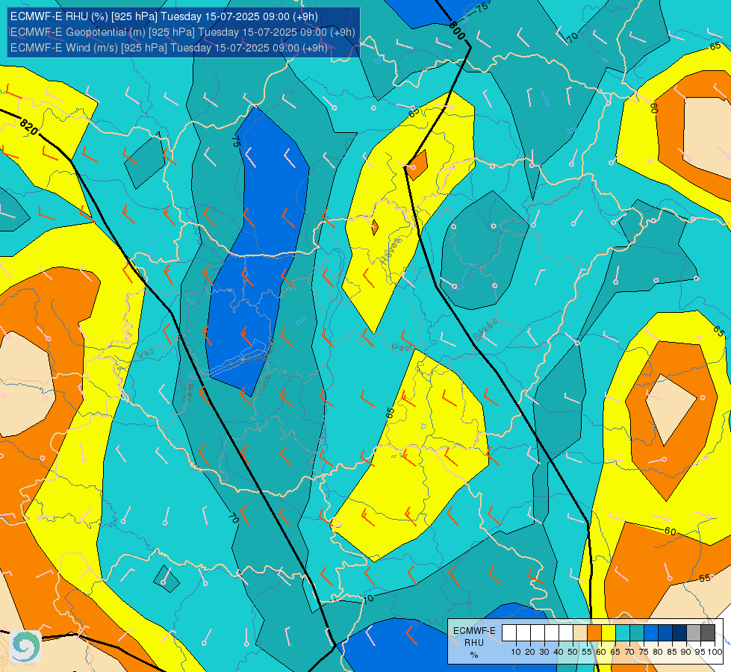Image resolution: width=731 pixels, height=672 pixels.
Task: Click the 800 geopotential contour label
Action: click(456, 31)
